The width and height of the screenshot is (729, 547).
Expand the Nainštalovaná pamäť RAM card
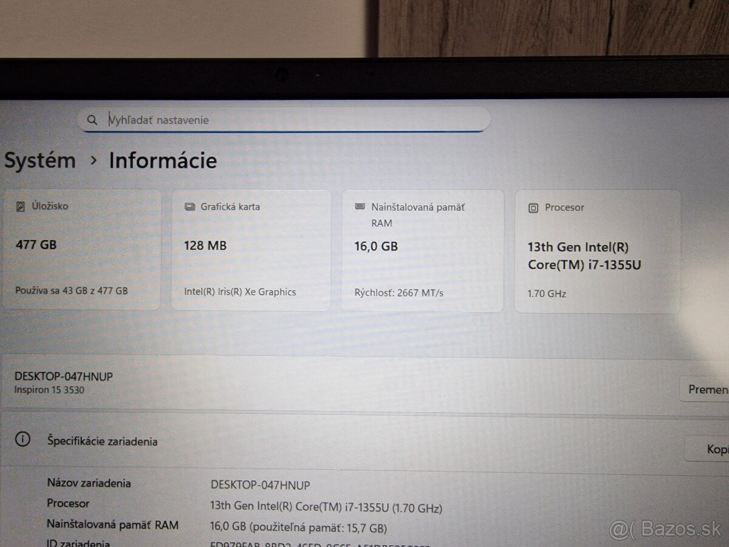pos(422,249)
